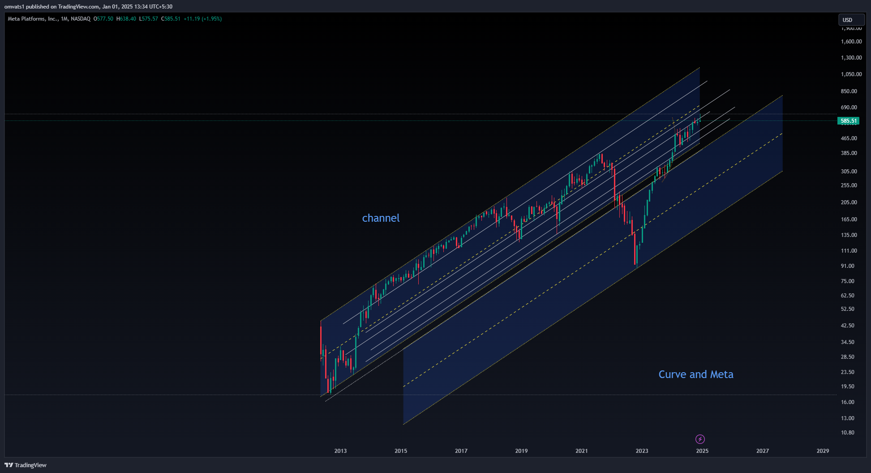Click the 1,600.00 price scale label
871x473 pixels.
pos(851,42)
